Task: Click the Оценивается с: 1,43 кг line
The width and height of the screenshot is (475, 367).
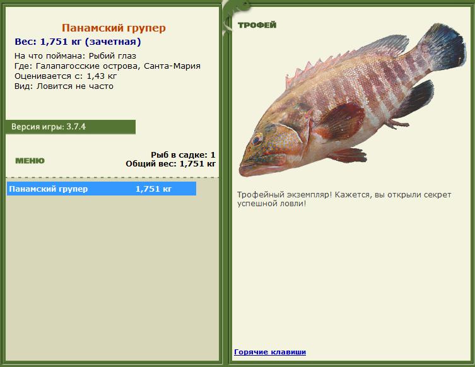Action: point(66,76)
